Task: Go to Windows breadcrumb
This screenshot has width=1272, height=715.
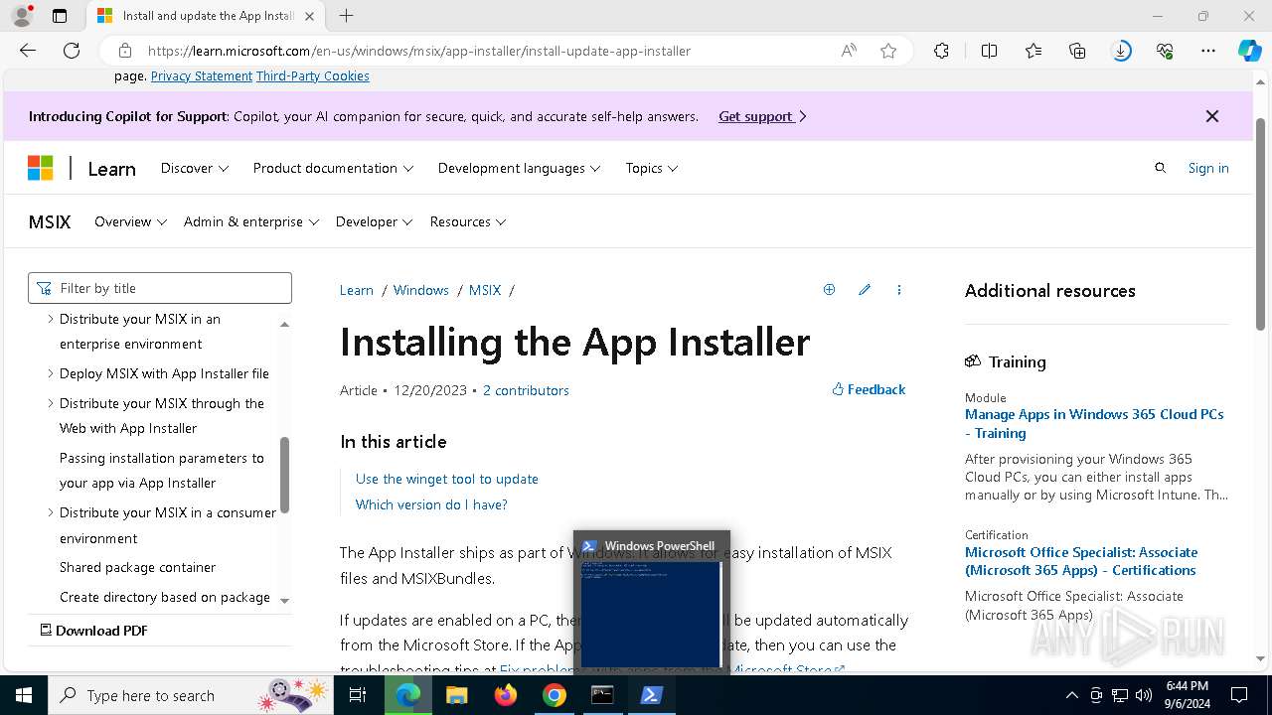Action: click(x=421, y=290)
